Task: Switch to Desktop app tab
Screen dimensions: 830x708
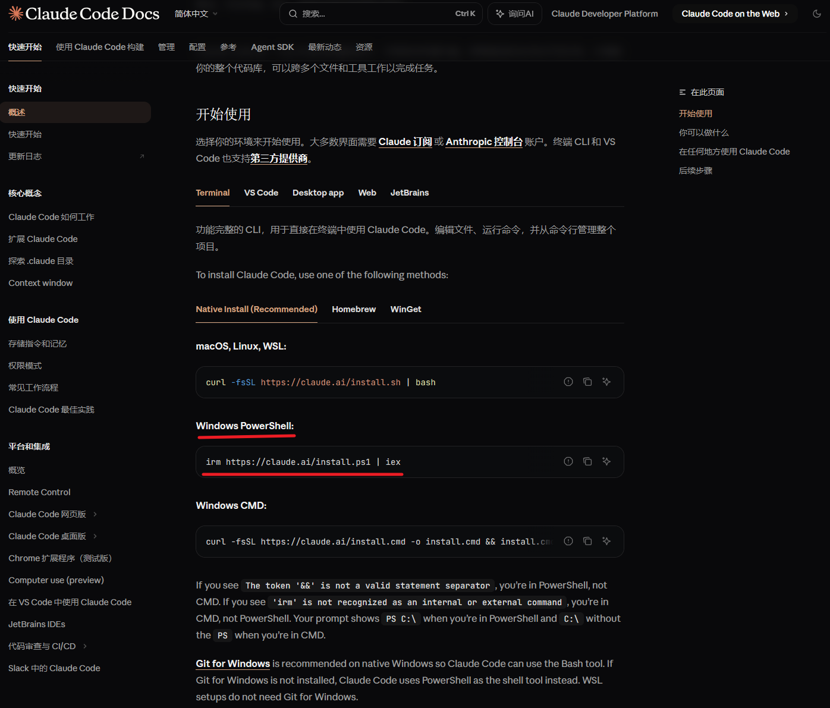Action: [x=318, y=193]
